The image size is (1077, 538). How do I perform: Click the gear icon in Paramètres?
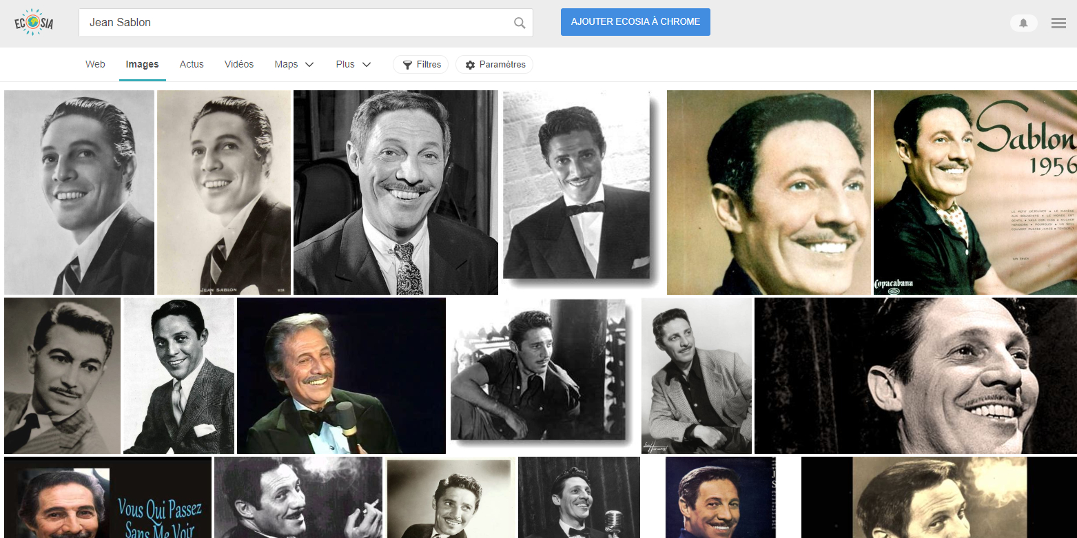470,65
